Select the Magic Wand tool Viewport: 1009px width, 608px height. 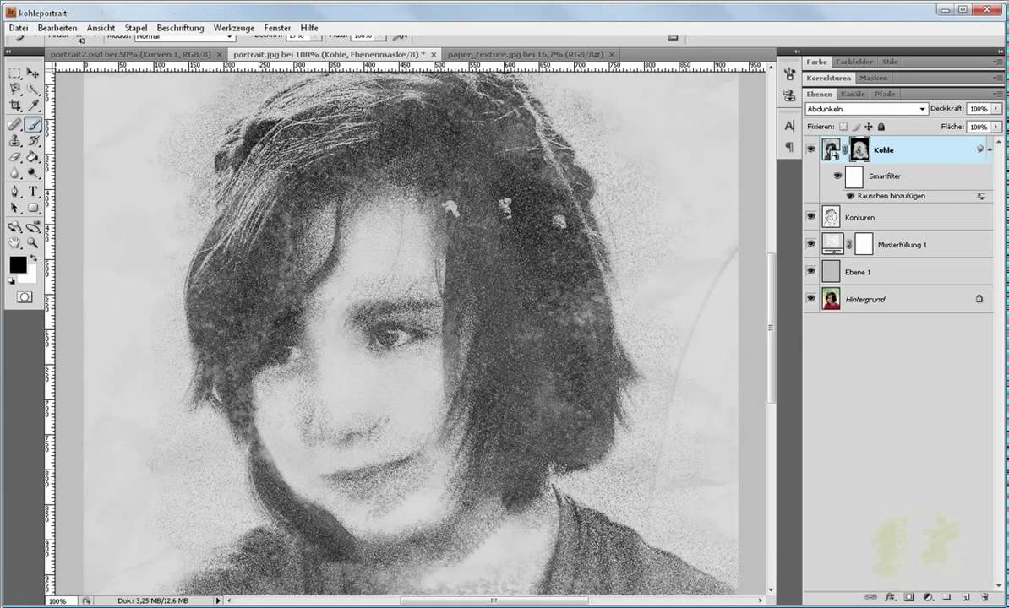33,90
